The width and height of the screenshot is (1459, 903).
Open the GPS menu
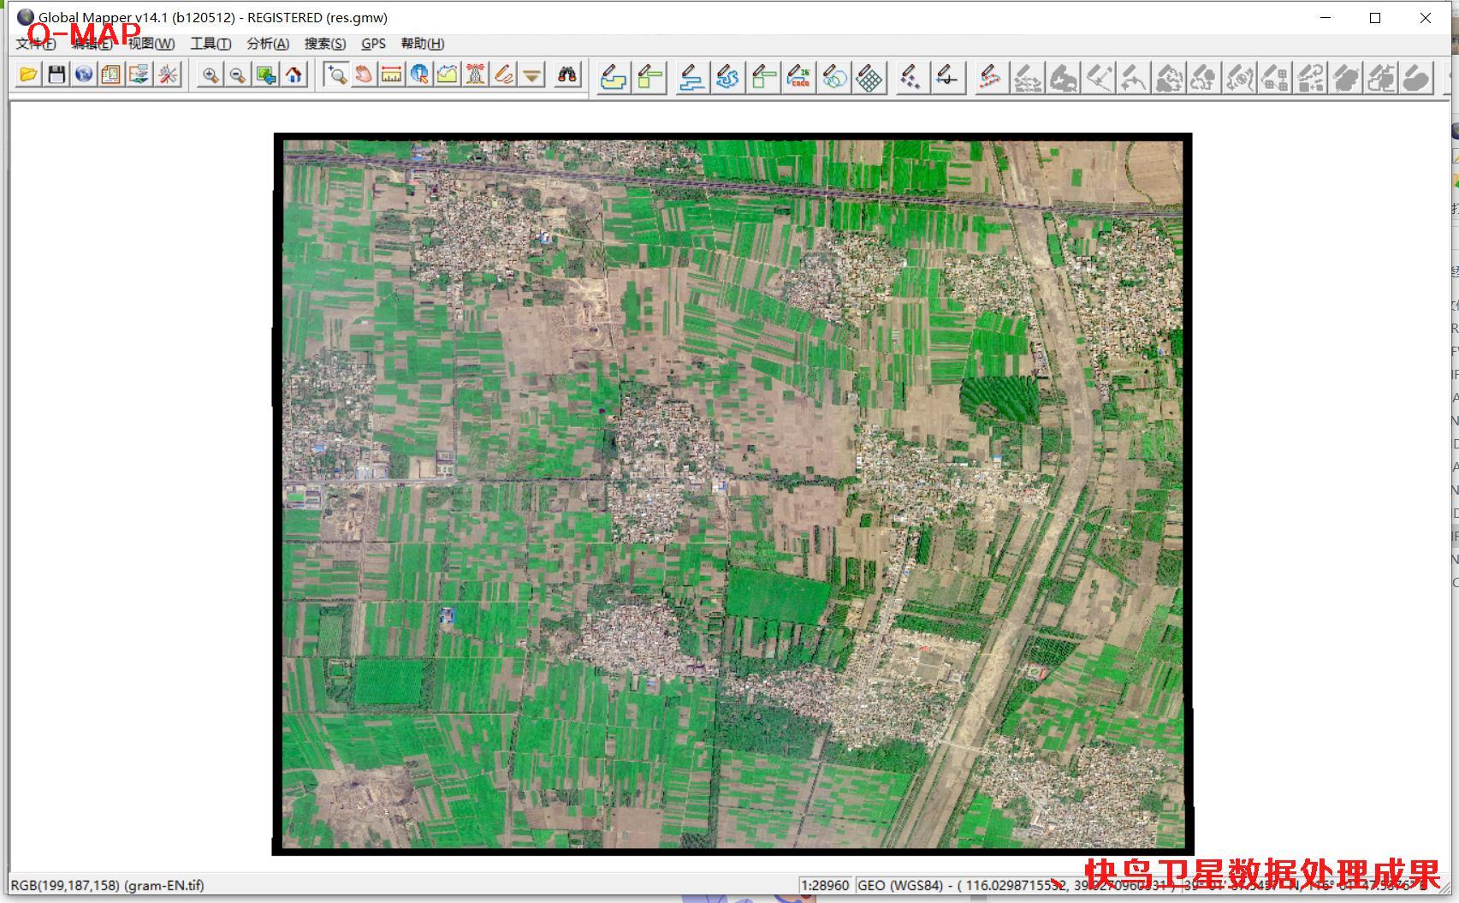[x=373, y=44]
